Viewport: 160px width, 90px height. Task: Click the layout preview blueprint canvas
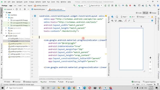(x=131, y=49)
